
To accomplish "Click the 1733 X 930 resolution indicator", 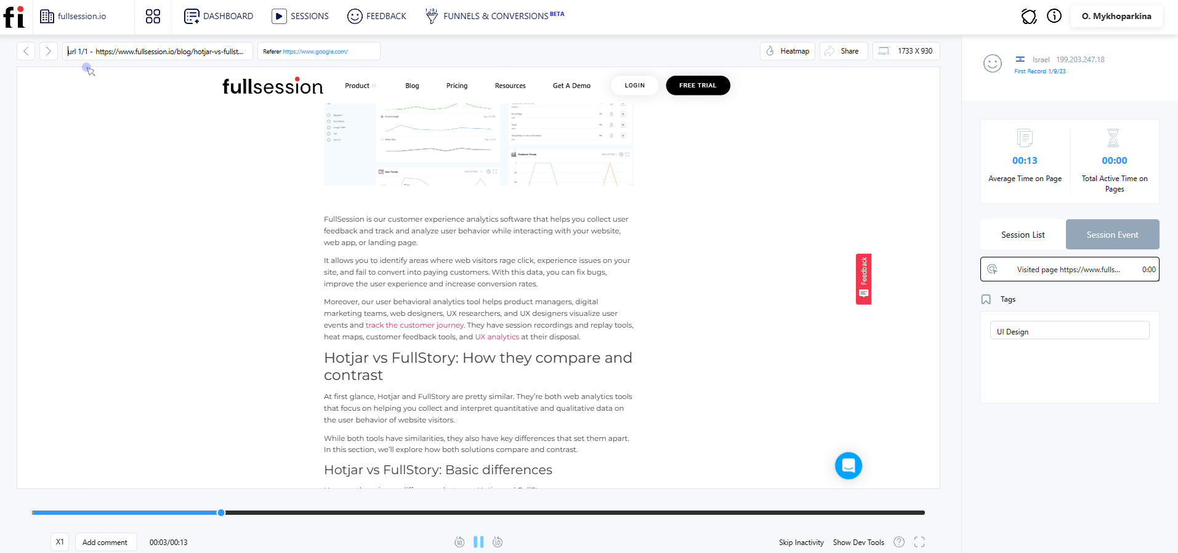I will click(x=906, y=51).
